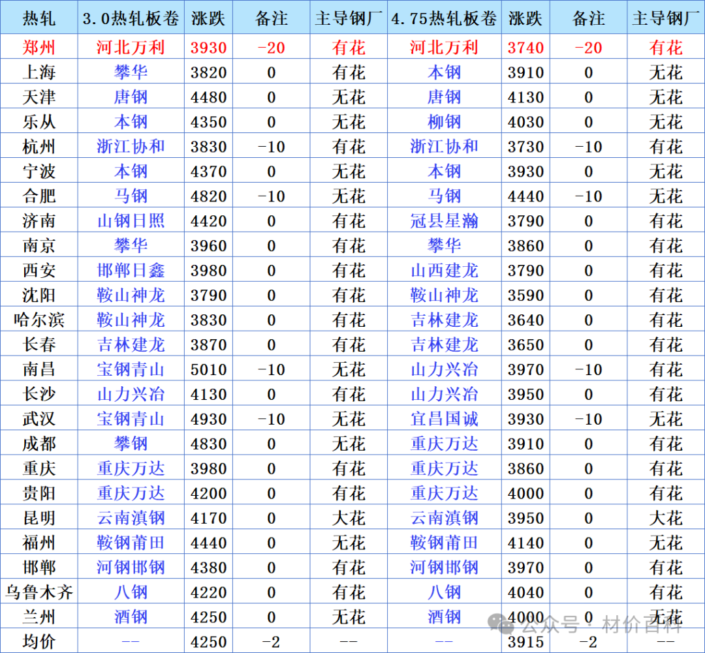The image size is (705, 653).
Task: Select the 乐从 city cell
Action: tap(39, 121)
